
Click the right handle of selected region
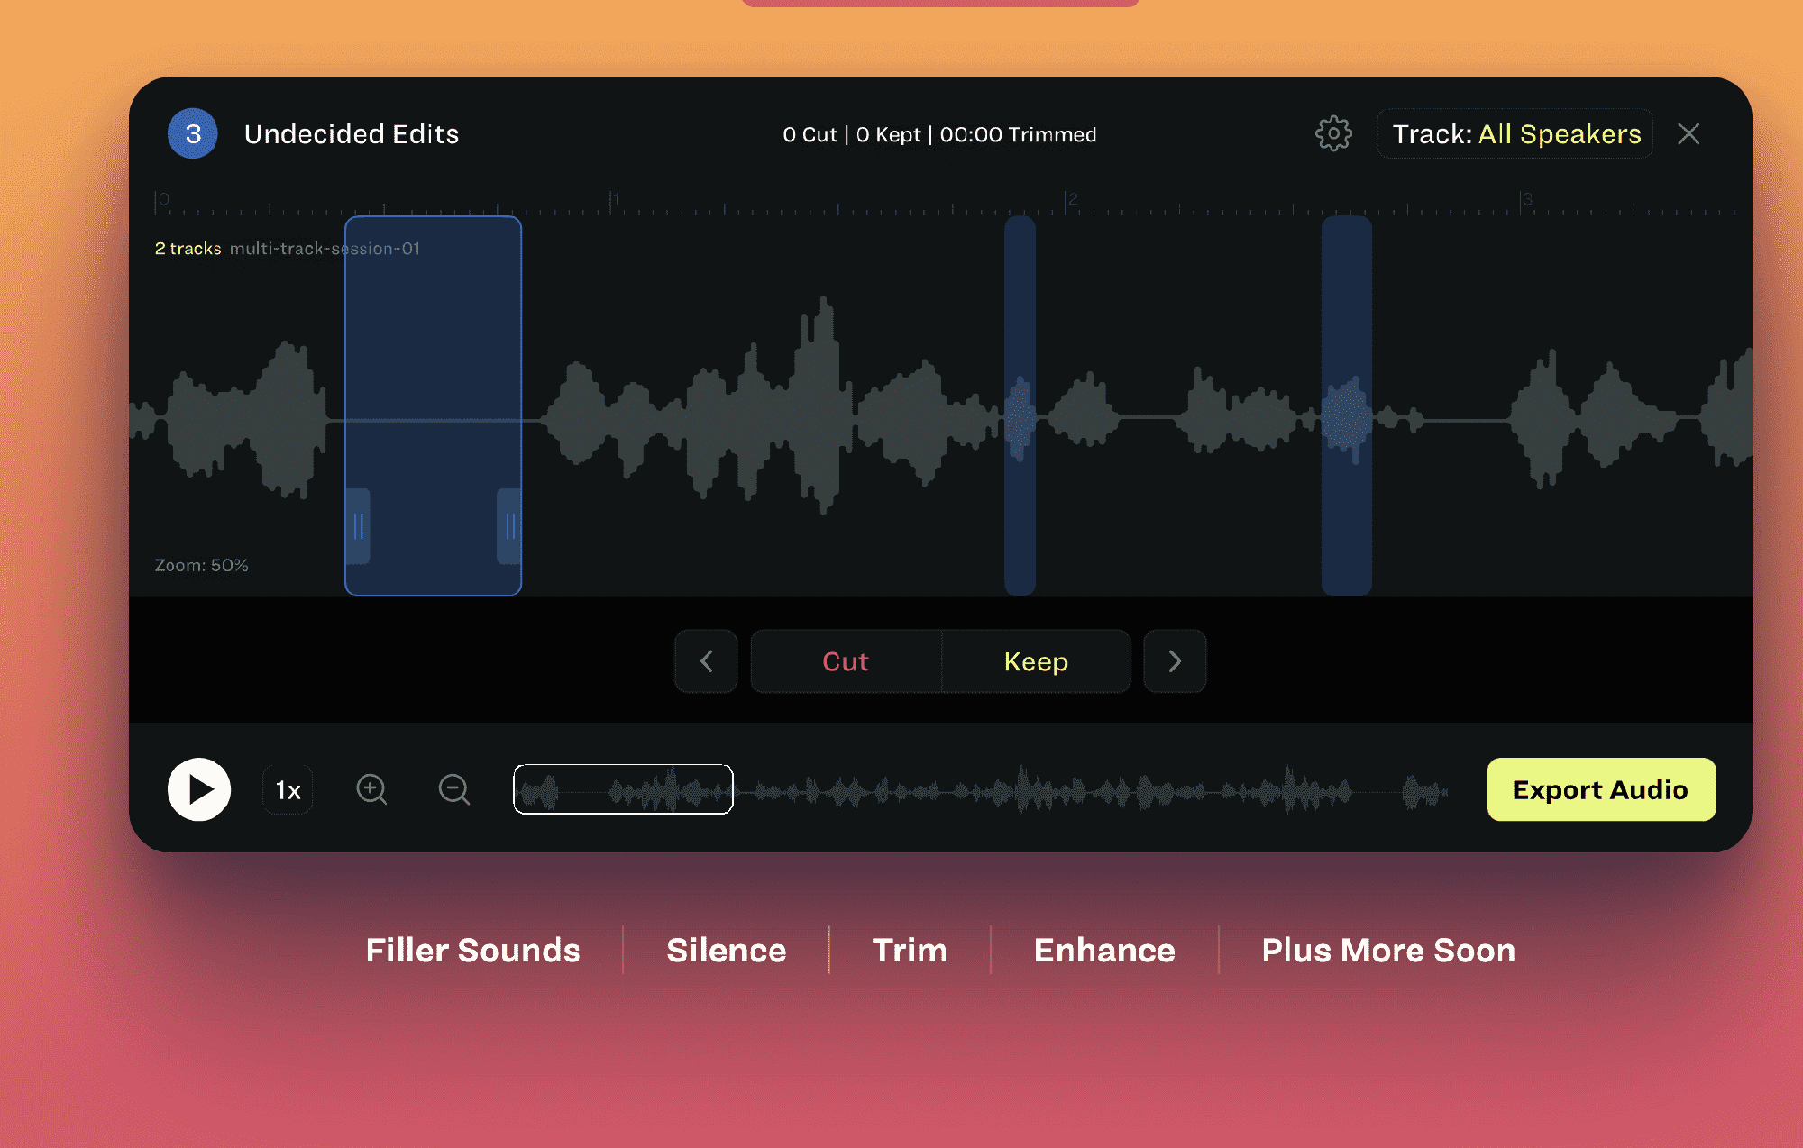[x=510, y=526]
